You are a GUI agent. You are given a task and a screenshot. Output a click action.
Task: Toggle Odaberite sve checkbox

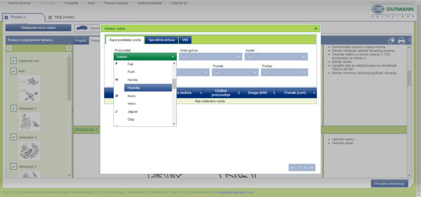tap(13, 61)
